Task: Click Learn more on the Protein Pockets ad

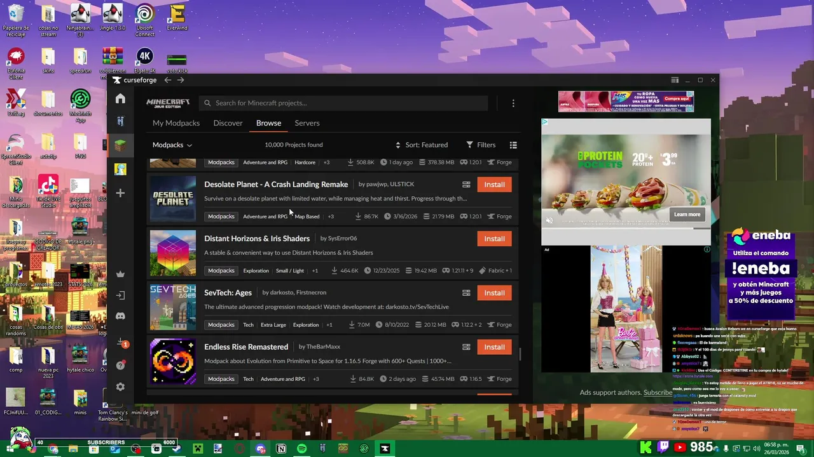Action: pos(687,215)
